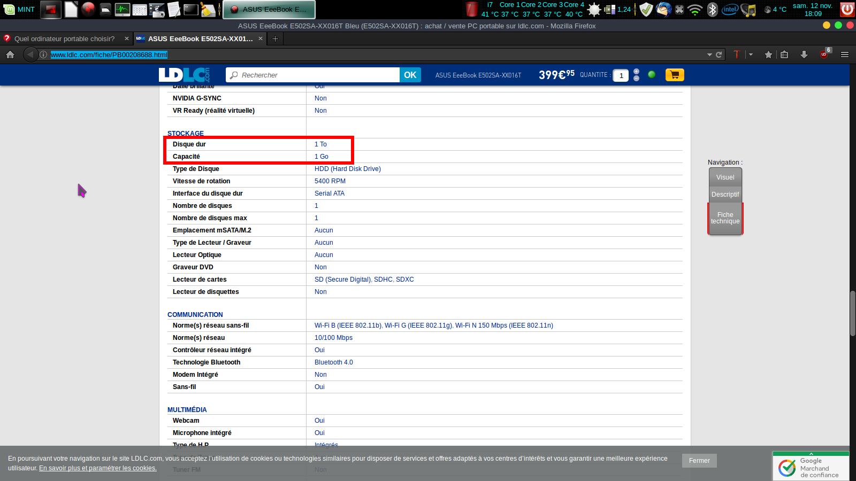Click in the Rechercher search field
This screenshot has height=481, width=856.
(x=312, y=75)
